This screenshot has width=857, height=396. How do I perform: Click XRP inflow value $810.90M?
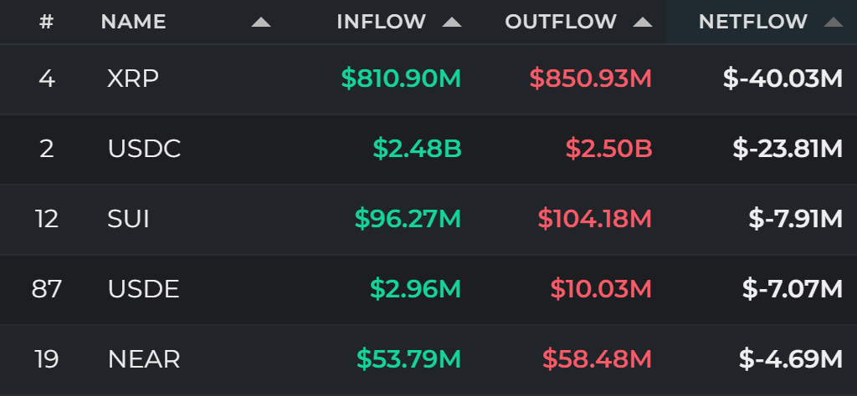tap(401, 79)
